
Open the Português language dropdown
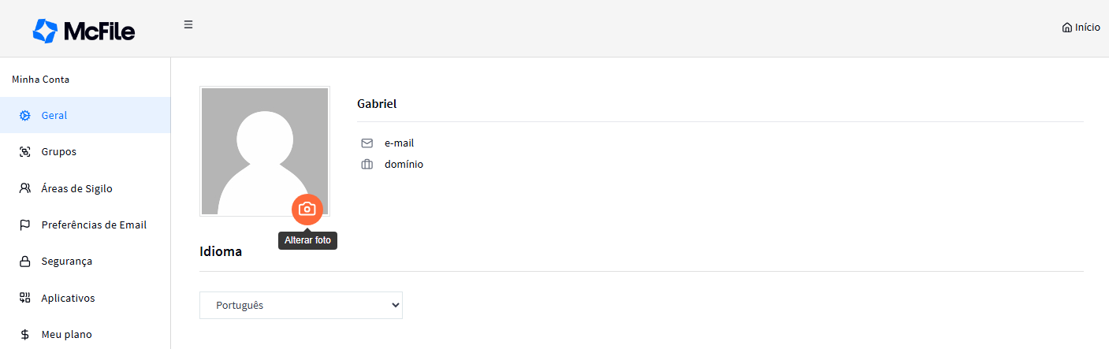click(301, 306)
